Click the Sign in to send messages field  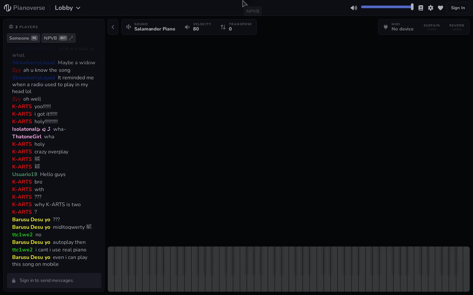pos(54,281)
